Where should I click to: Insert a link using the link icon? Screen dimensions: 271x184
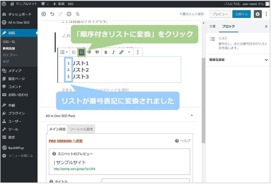(121, 52)
